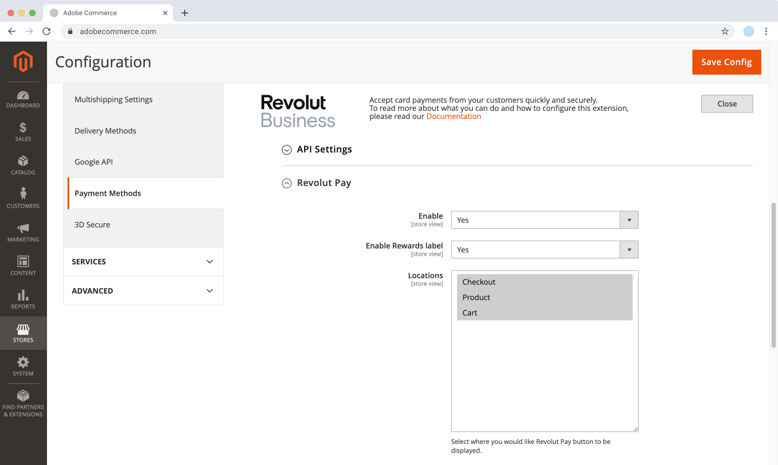The height and width of the screenshot is (465, 778).
Task: Open the Documentation link
Action: point(454,116)
